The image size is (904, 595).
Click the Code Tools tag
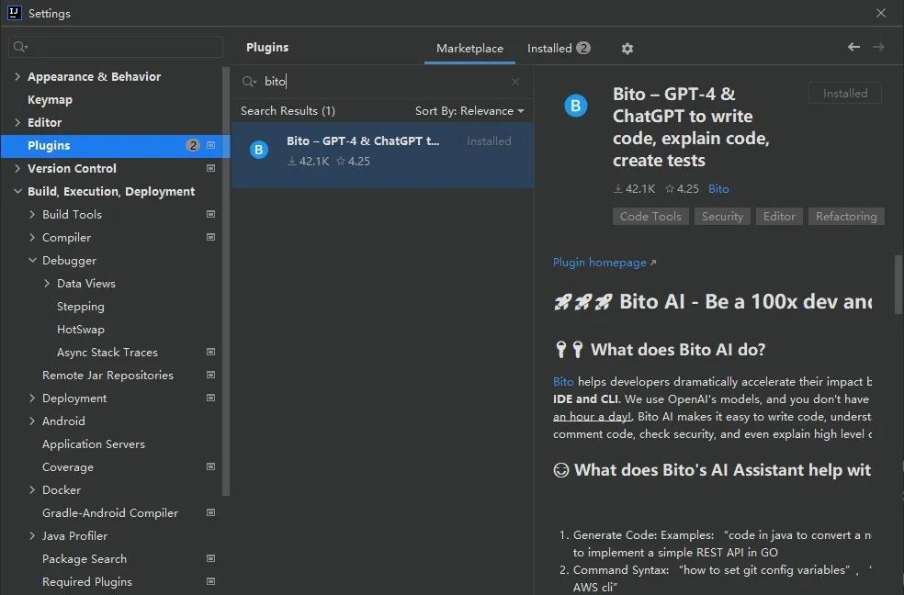click(650, 217)
